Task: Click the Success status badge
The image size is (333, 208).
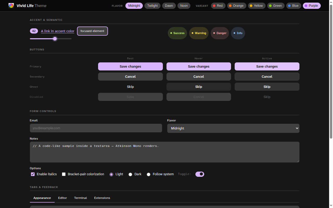Action: 177,33
